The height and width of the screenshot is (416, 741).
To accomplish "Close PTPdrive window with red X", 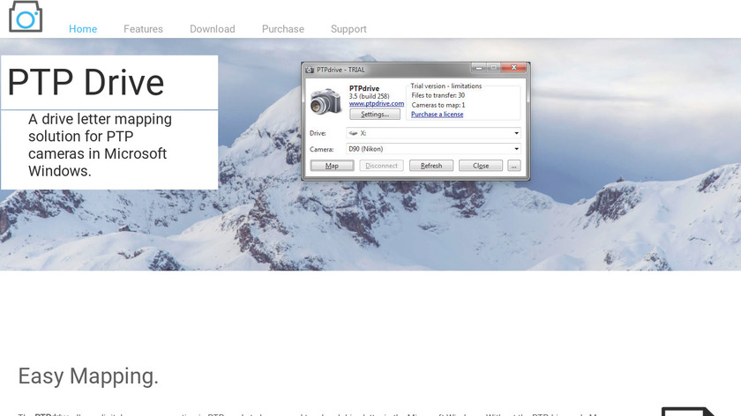I will 513,68.
